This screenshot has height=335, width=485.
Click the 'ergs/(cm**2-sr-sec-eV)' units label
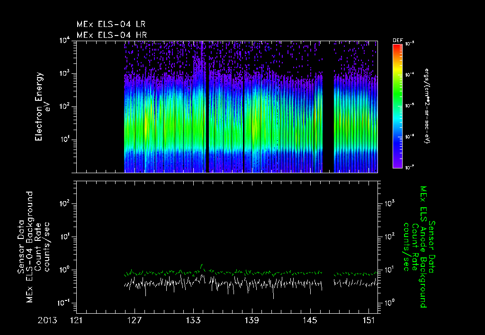click(427, 106)
